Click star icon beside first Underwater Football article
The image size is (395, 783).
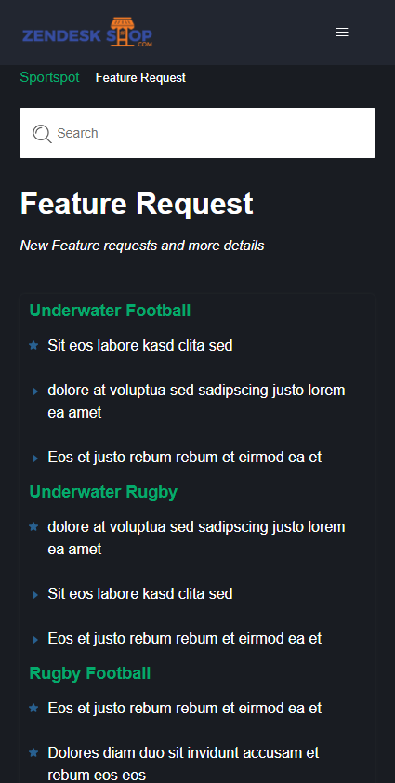click(x=33, y=345)
